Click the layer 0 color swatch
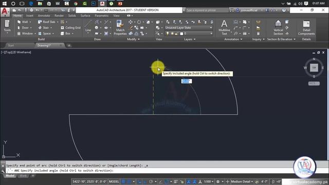 click(181, 33)
